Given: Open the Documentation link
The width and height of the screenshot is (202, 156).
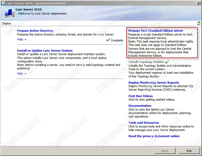Looking at the screenshot, I should pyautogui.click(x=140, y=106).
